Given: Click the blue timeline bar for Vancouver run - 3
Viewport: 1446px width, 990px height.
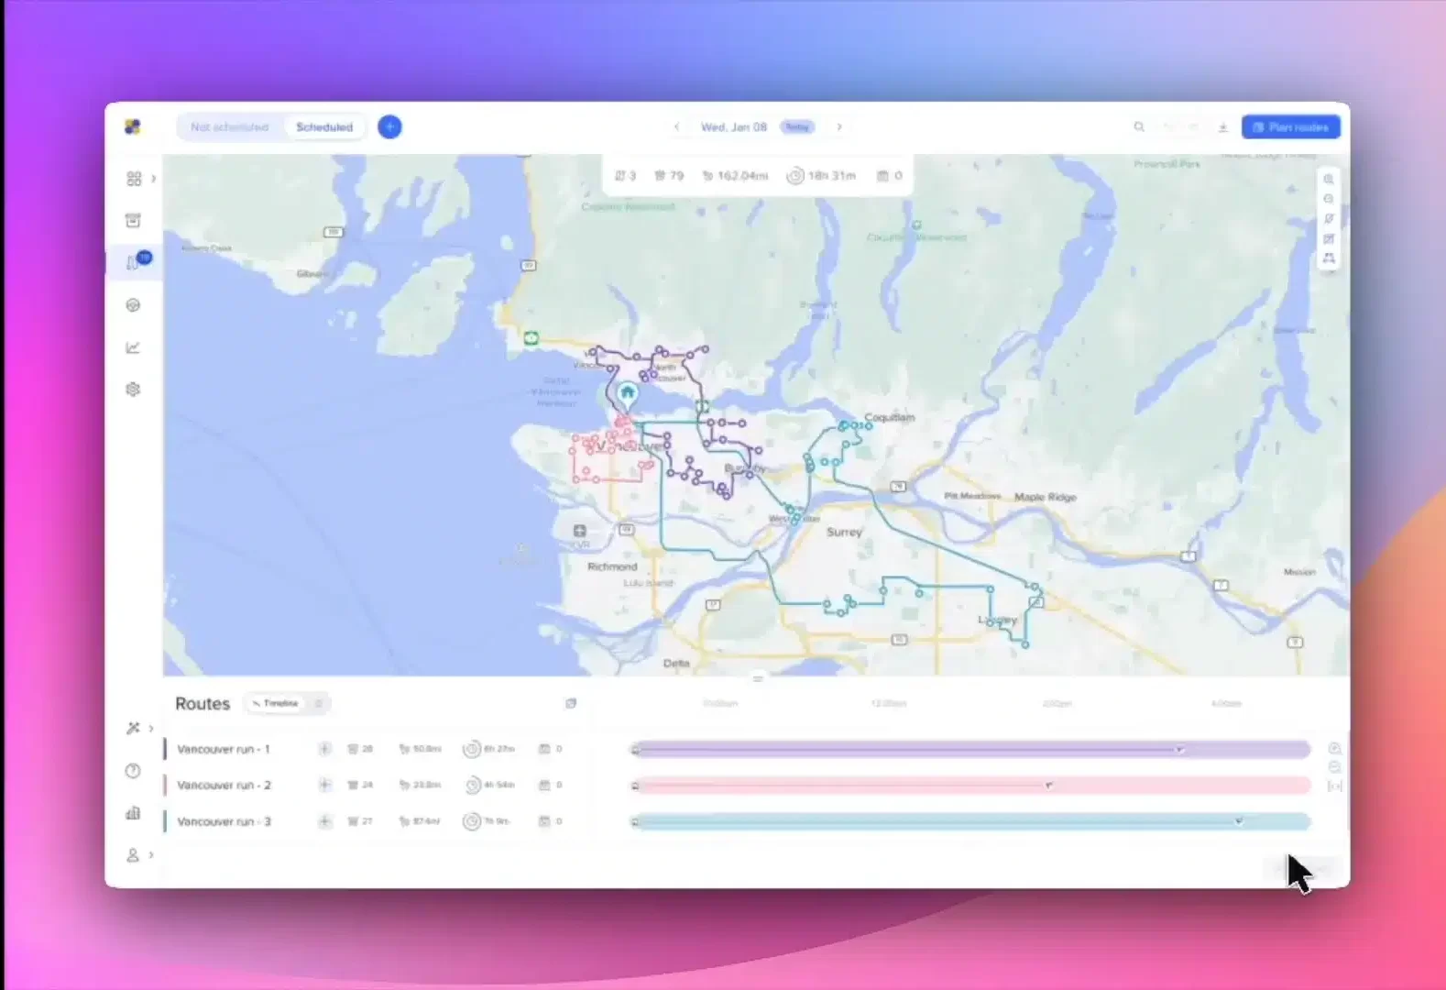Looking at the screenshot, I should 971,821.
